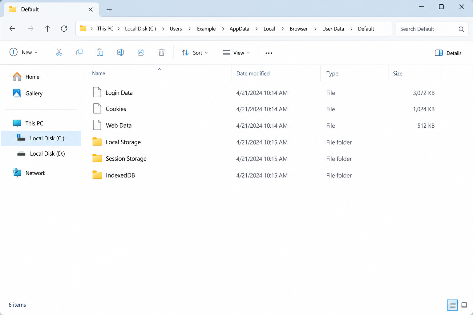This screenshot has width=473, height=315.
Task: Click the Paste clipboard icon
Action: pyautogui.click(x=100, y=52)
